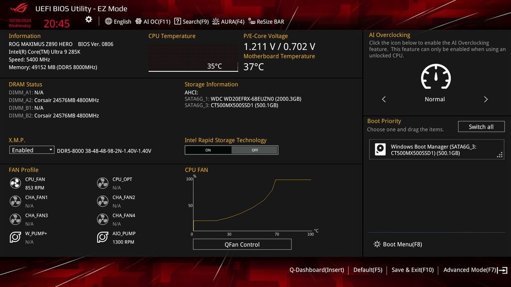Viewport: 511px width, 287px height.
Task: Click the AI OC globe chip icon
Action: pyautogui.click(x=139, y=21)
